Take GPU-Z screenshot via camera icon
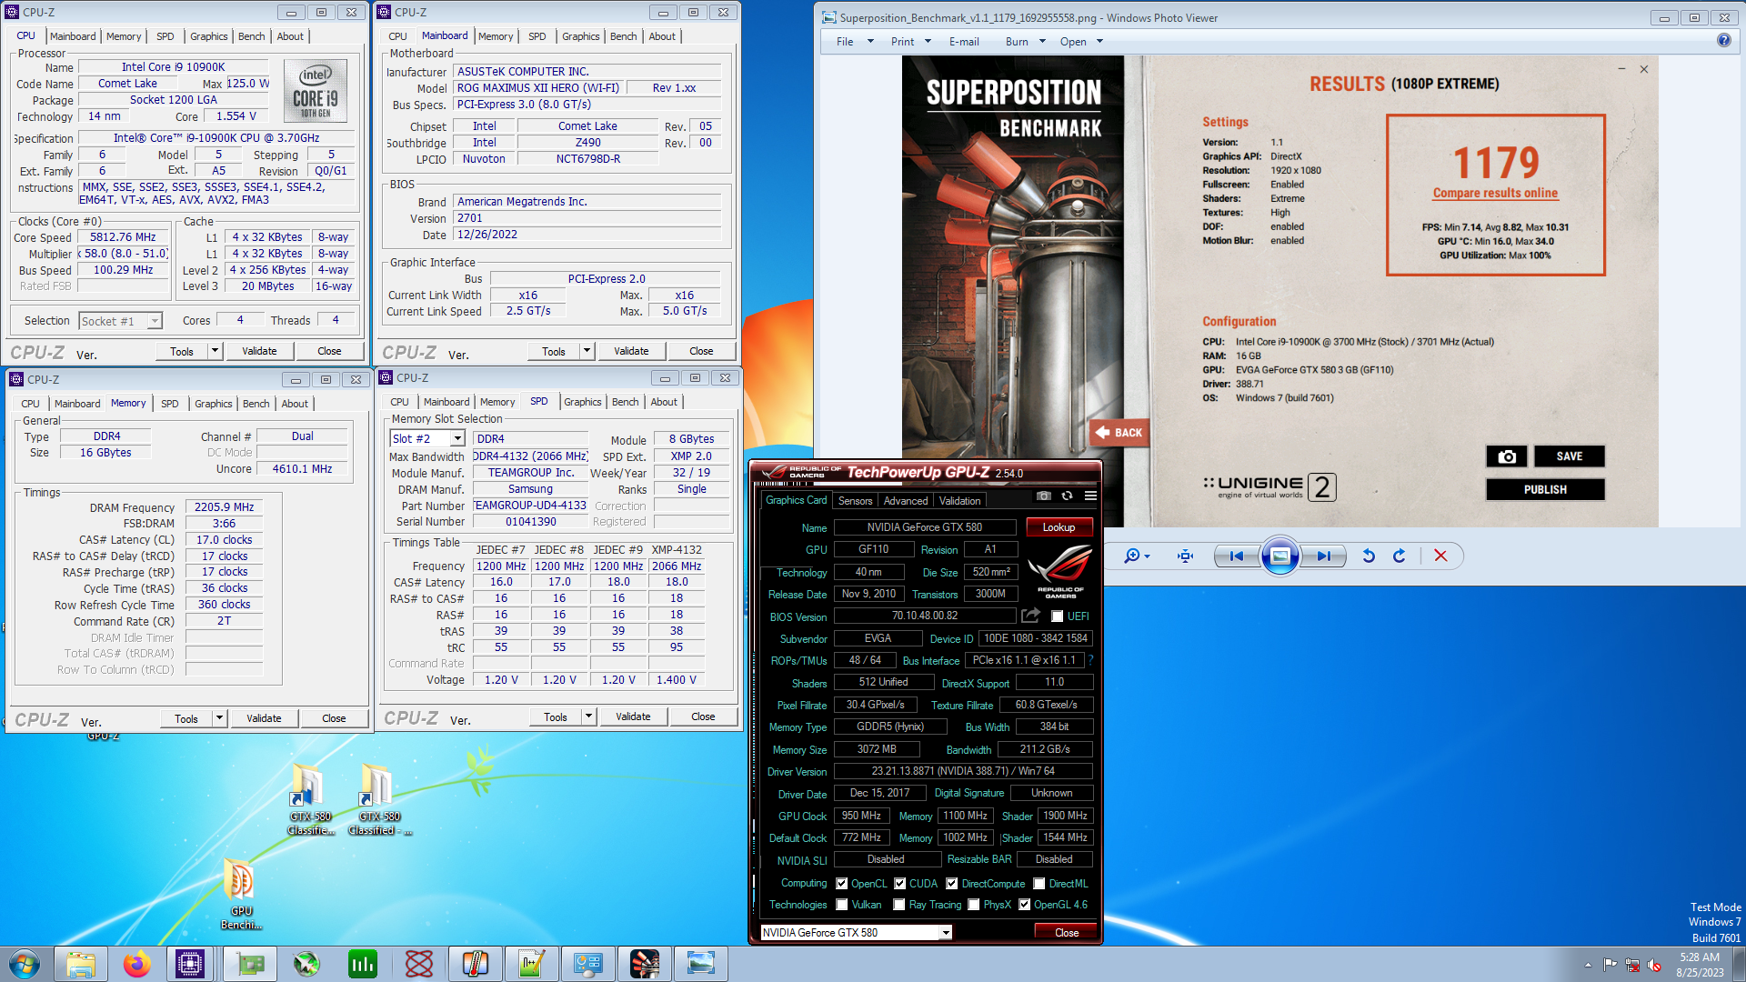The height and width of the screenshot is (982, 1746). pos(1043,496)
